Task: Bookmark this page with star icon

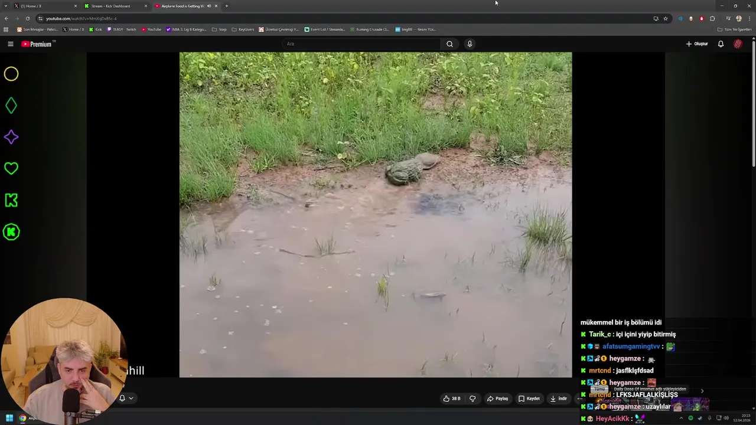Action: click(x=666, y=18)
